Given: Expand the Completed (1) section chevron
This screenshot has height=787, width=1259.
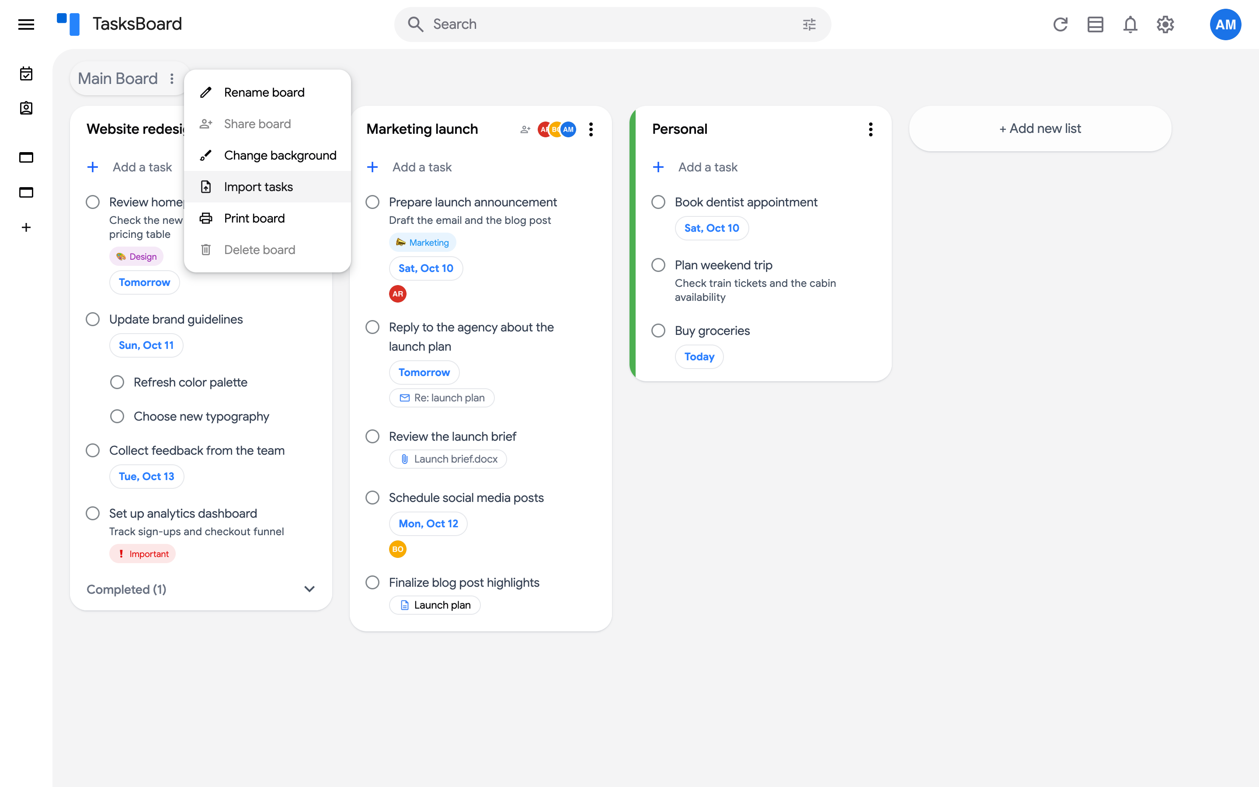Looking at the screenshot, I should click(x=310, y=589).
